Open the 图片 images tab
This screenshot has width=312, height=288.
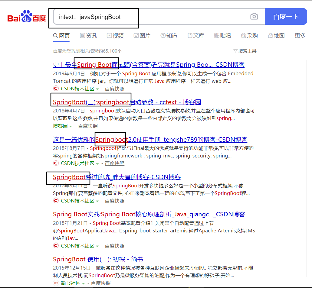point(142,36)
